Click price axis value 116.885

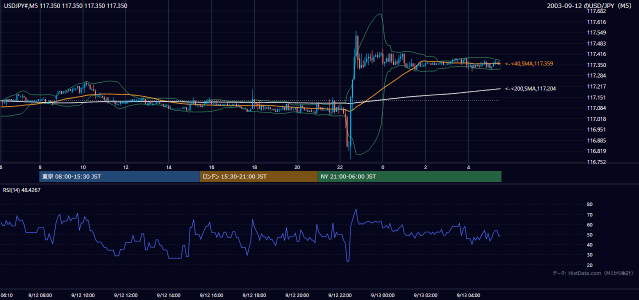point(596,140)
